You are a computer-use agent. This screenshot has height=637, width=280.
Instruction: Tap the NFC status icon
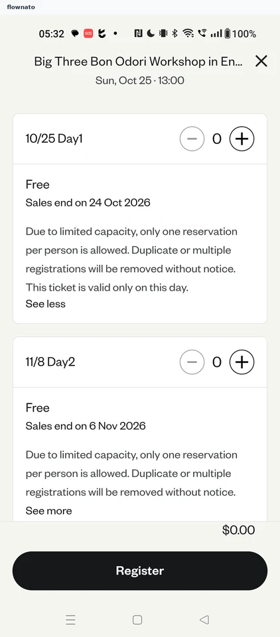tap(138, 34)
